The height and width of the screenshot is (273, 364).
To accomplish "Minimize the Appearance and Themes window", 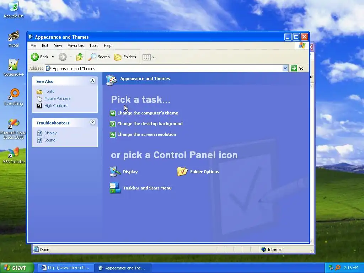I will point(288,37).
